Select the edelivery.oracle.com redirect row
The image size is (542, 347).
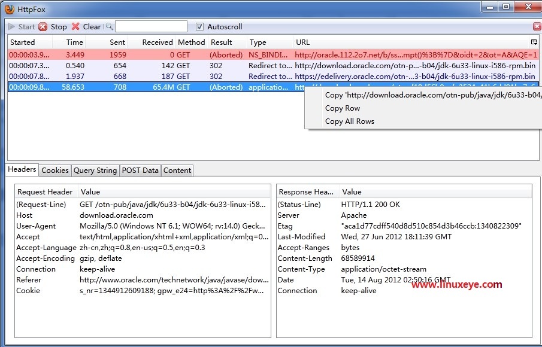pyautogui.click(x=273, y=77)
